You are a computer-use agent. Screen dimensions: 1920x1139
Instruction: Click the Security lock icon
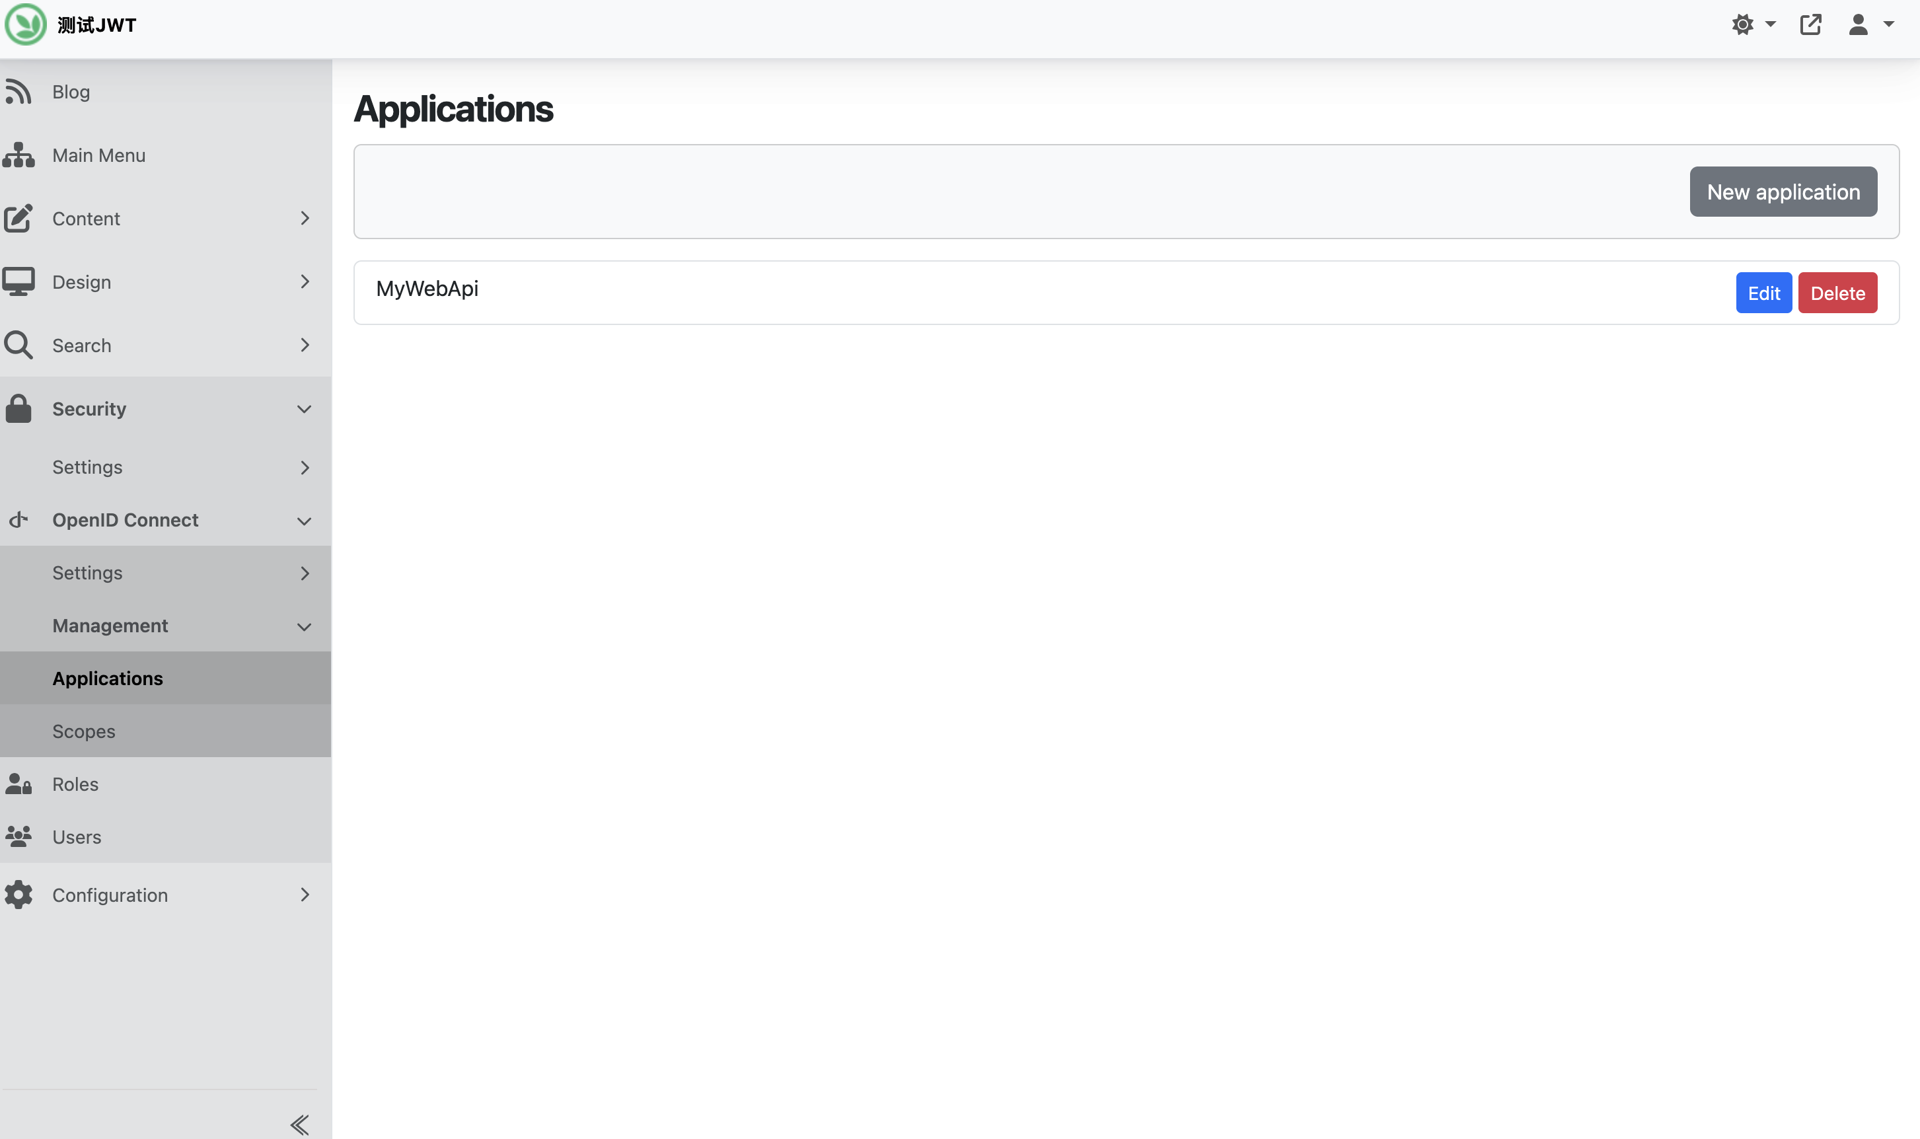pos(18,408)
